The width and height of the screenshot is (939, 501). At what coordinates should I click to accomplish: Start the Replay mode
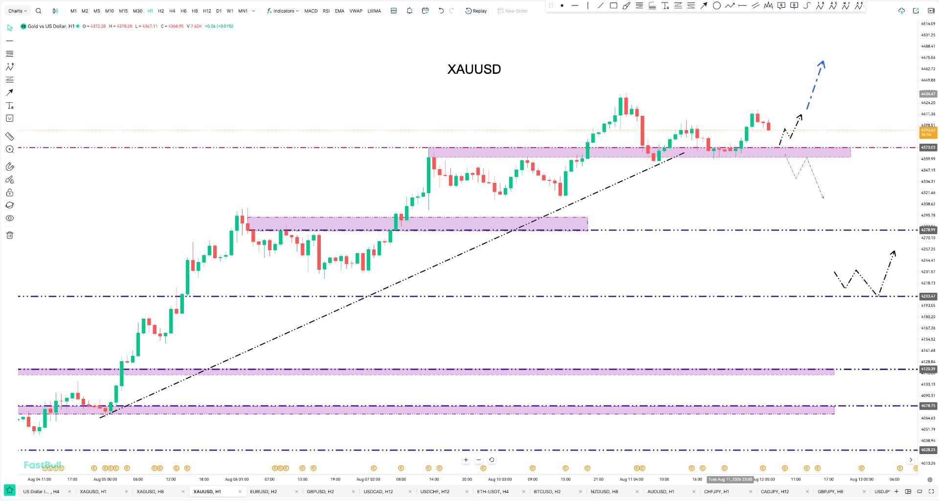476,11
